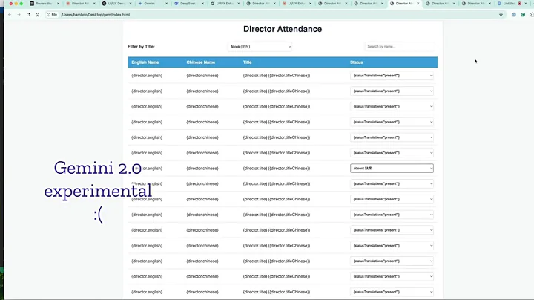
Task: Go back with the browser back arrow
Action: pyautogui.click(x=10, y=15)
